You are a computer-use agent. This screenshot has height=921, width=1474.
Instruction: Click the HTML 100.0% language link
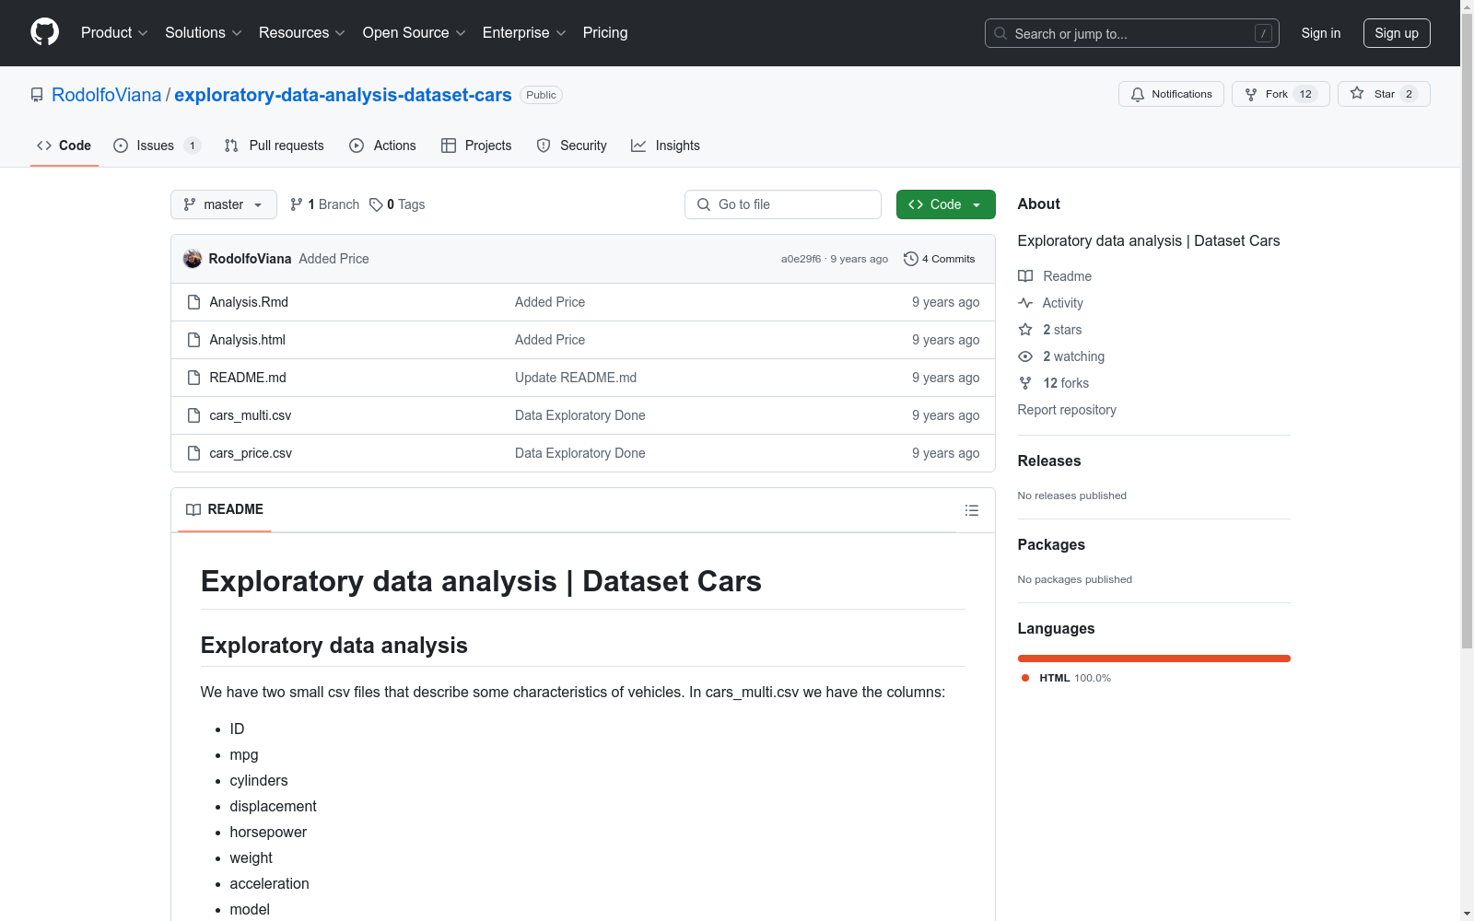tap(1067, 678)
